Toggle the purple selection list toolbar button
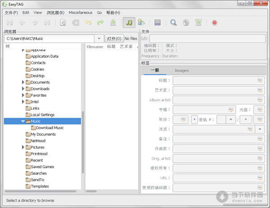 157,22
